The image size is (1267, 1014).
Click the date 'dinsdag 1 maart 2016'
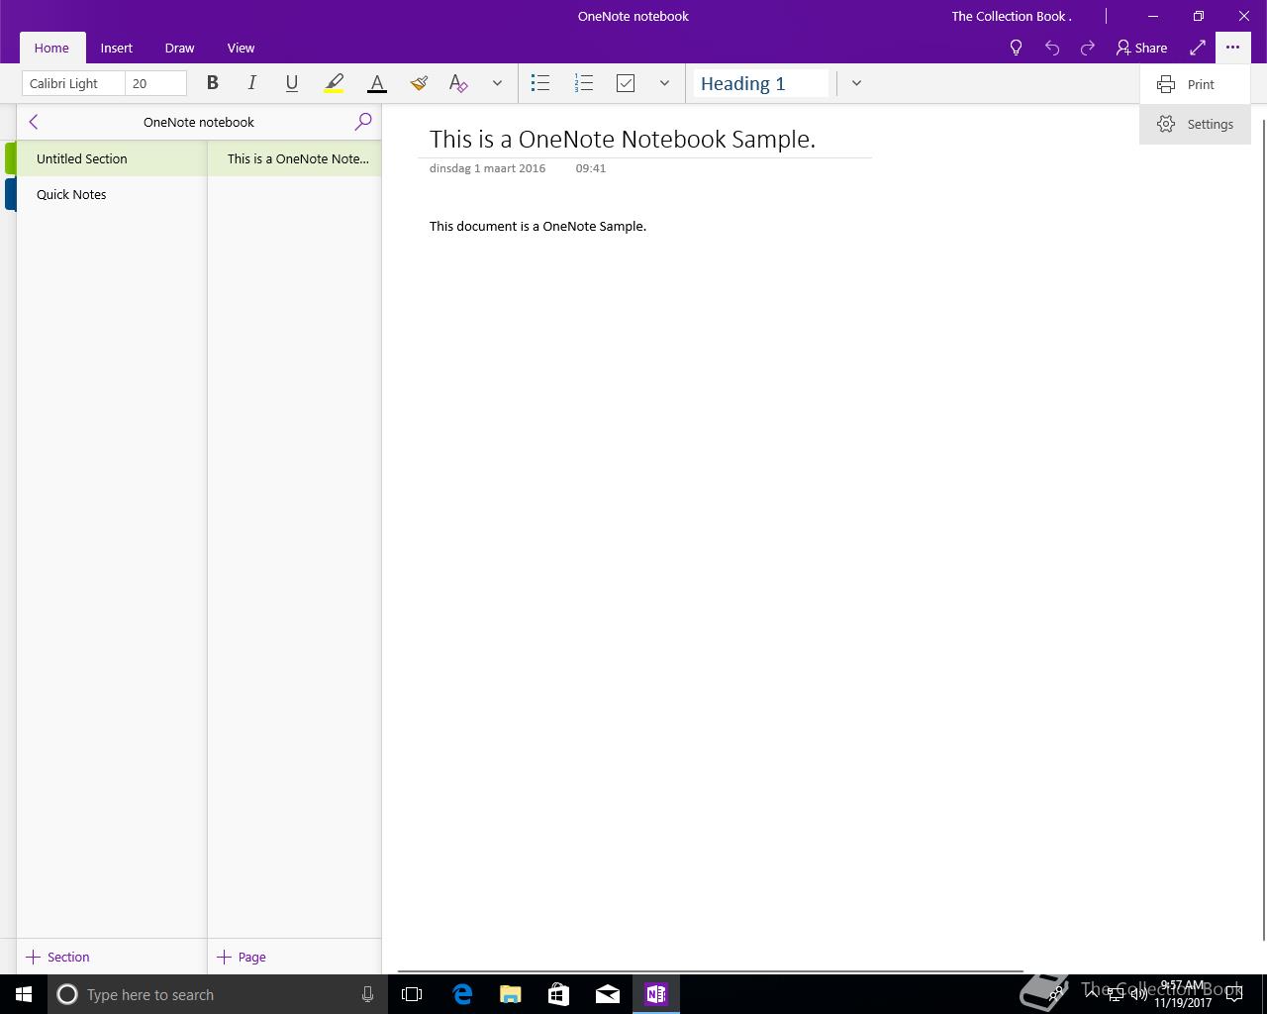coord(487,168)
